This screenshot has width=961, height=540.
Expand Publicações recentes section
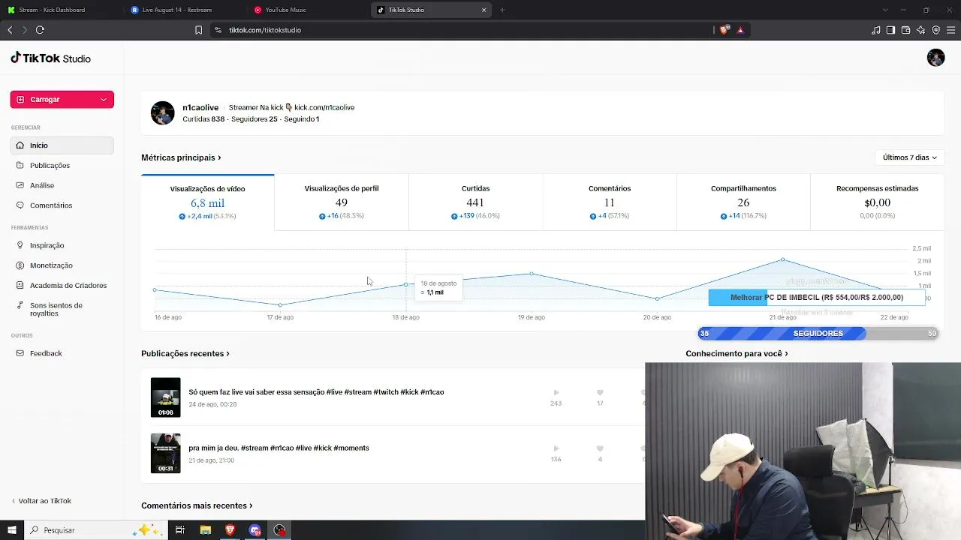click(x=185, y=353)
